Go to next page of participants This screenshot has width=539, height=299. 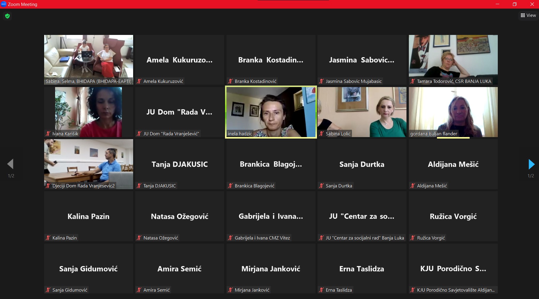(531, 164)
